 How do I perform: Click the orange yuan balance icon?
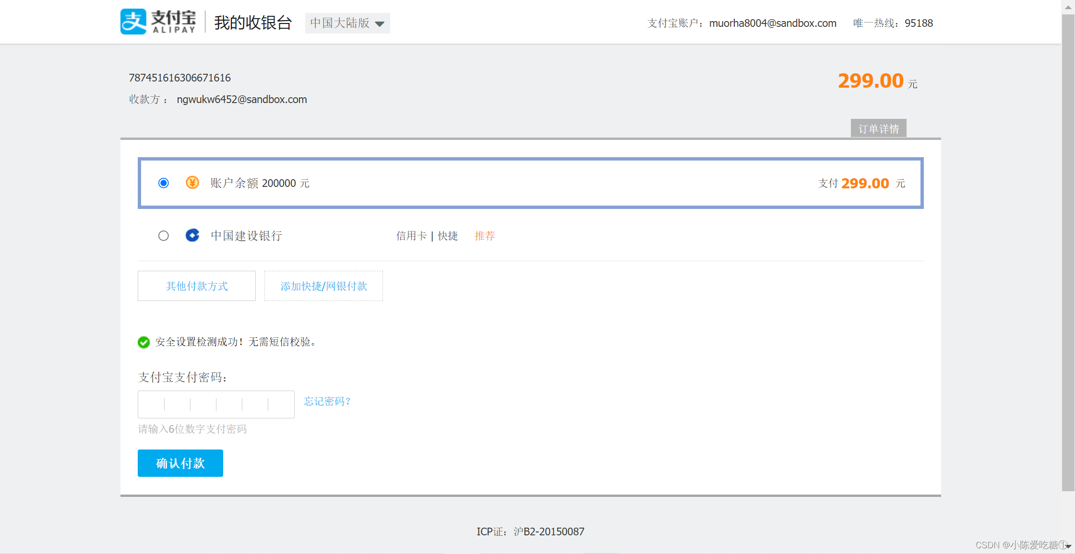[192, 183]
